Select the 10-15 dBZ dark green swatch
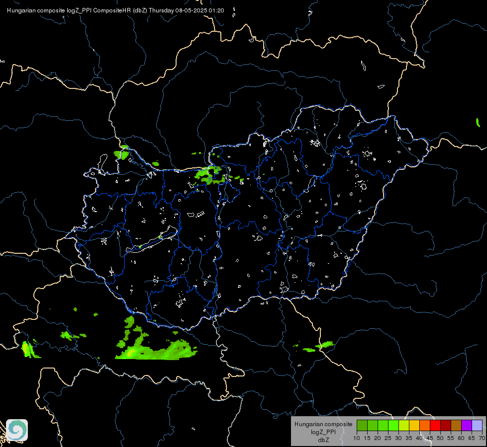Image resolution: width=487 pixels, height=447 pixels. (x=362, y=425)
